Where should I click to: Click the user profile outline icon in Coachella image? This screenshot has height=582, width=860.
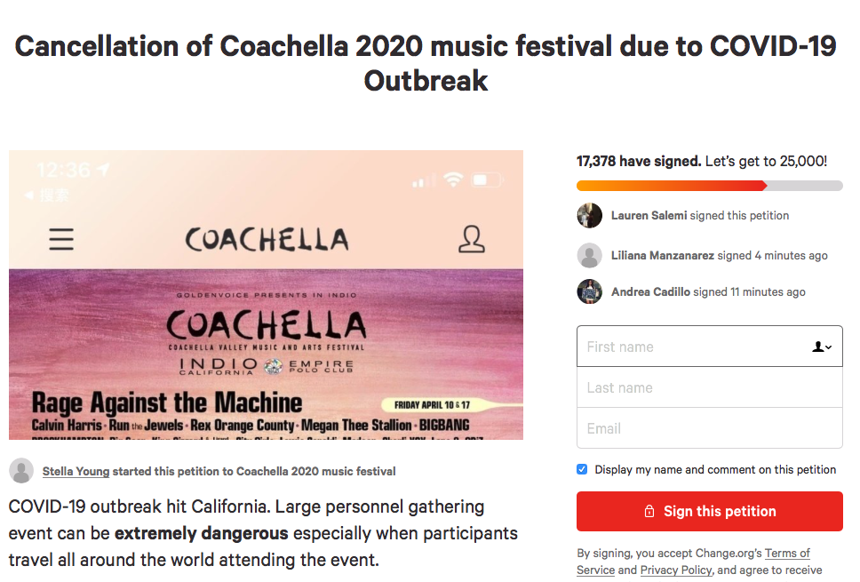tap(472, 239)
